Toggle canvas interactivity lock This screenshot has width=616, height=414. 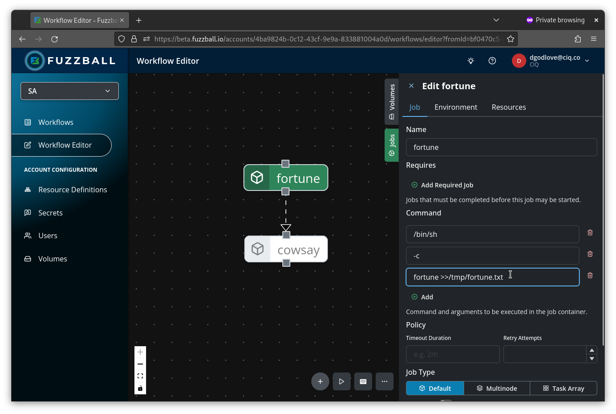[140, 388]
